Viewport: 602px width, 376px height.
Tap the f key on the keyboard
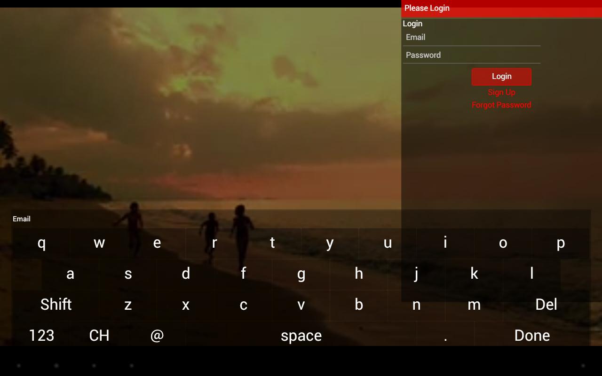(243, 274)
